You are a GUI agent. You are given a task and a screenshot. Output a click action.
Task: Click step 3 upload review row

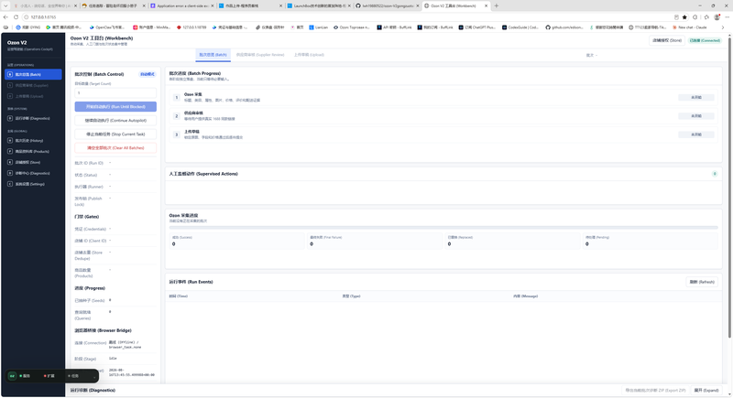[443, 134]
